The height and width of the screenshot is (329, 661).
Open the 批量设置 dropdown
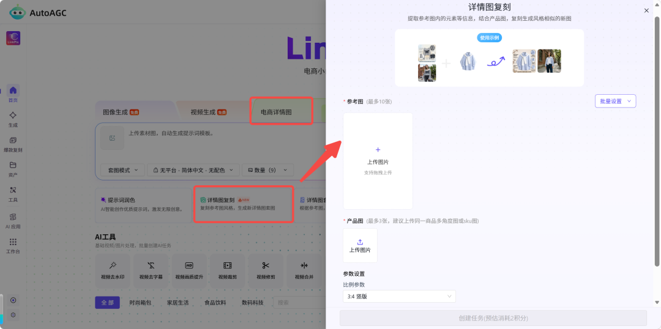[x=615, y=101]
